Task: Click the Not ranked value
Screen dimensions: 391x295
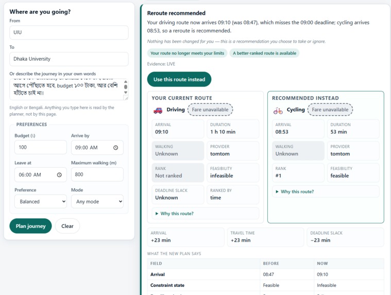Action: point(168,176)
